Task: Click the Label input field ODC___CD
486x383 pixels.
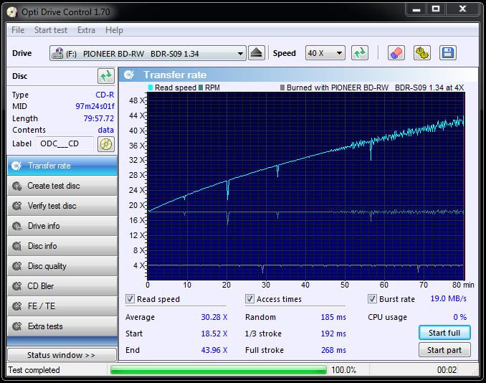Action: point(65,144)
